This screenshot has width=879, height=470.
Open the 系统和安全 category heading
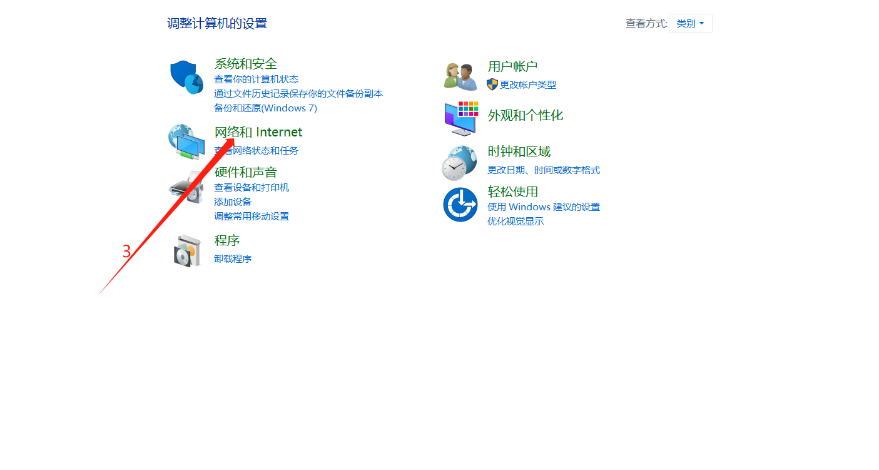pos(246,64)
